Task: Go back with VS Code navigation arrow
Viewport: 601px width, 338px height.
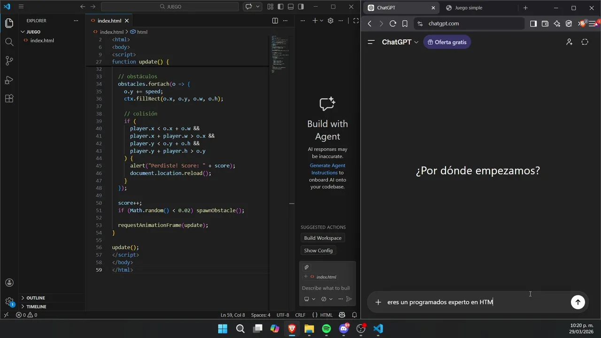Action: click(x=83, y=7)
